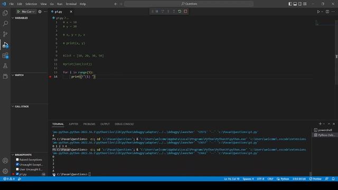Click Ln 14, Col 19 in status bar
The height and width of the screenshot is (190, 338).
231,179
